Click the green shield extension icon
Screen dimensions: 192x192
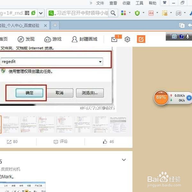[137, 13]
